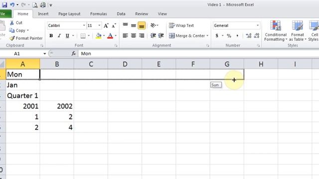319x179 pixels.
Task: Open the Undo history dropdown arrow
Action: click(x=17, y=5)
